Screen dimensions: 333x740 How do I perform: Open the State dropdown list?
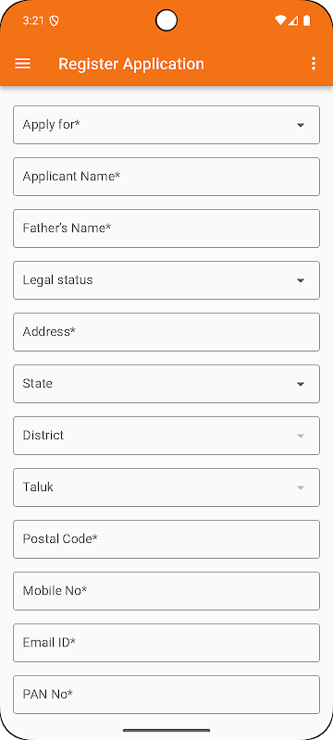[x=166, y=384]
